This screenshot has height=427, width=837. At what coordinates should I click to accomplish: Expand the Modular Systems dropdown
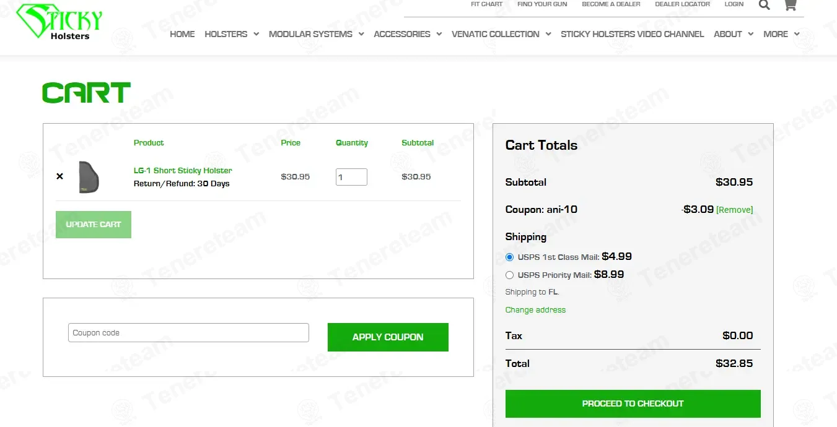point(316,34)
